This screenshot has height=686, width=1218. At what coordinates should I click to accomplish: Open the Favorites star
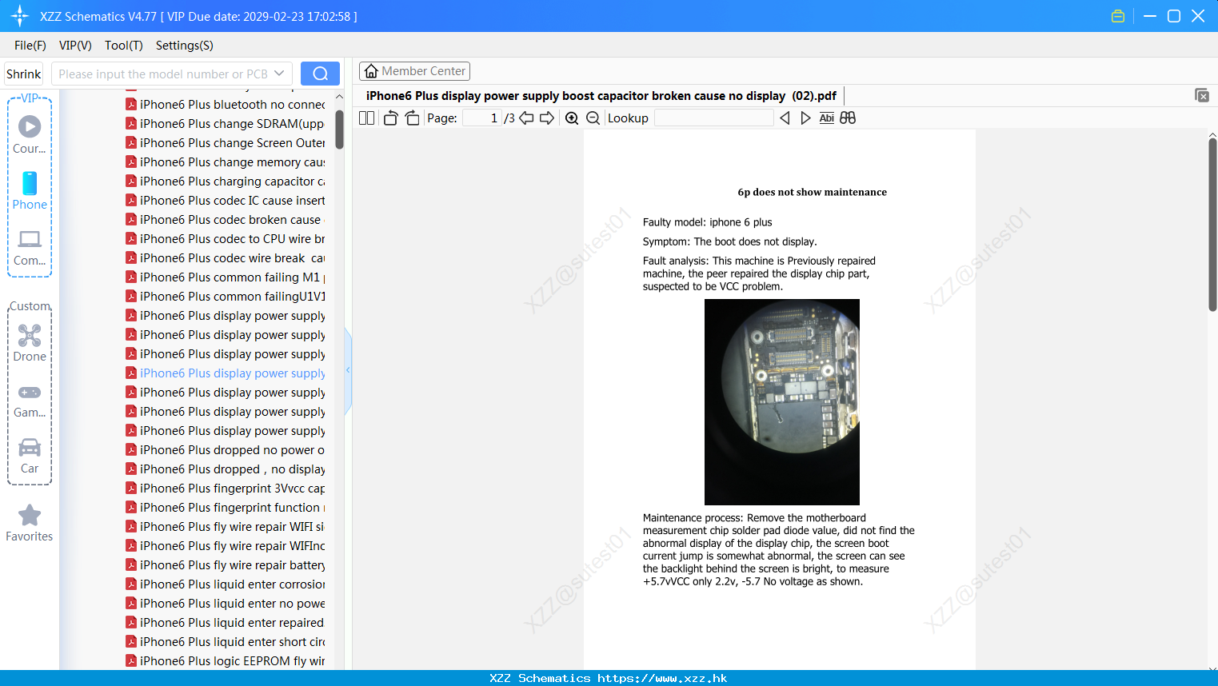(x=30, y=523)
